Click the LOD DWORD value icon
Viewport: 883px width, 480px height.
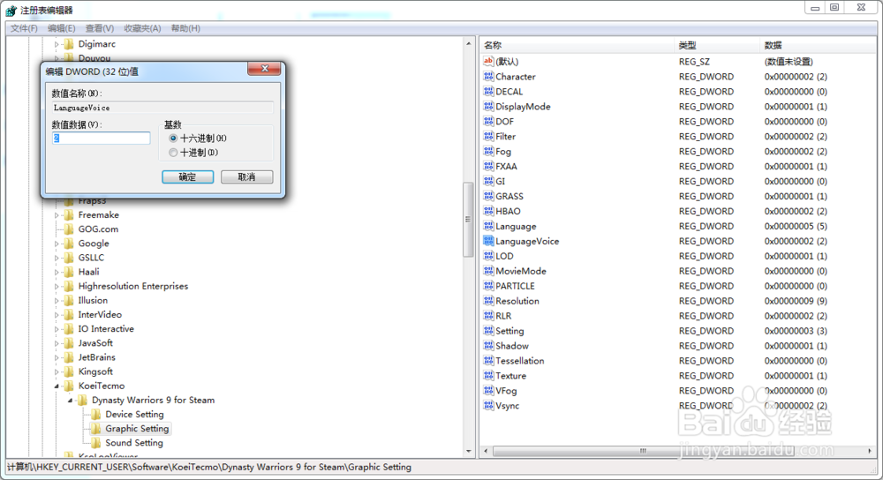pyautogui.click(x=488, y=256)
